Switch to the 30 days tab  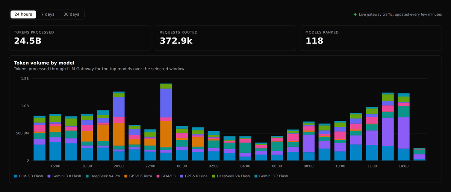click(x=71, y=14)
